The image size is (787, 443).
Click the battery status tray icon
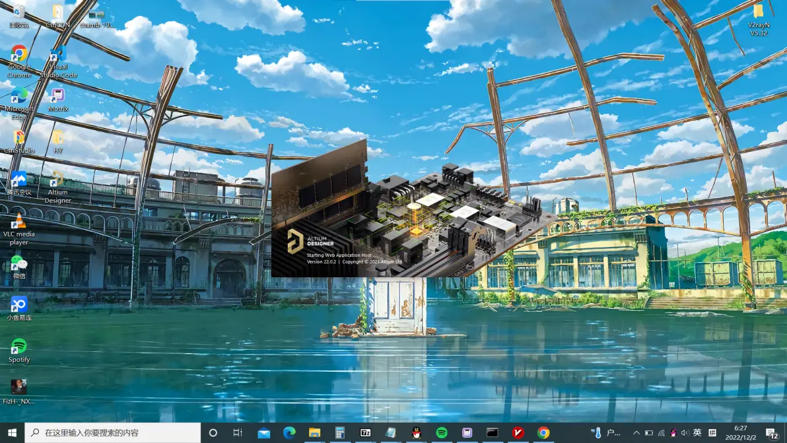(x=648, y=432)
